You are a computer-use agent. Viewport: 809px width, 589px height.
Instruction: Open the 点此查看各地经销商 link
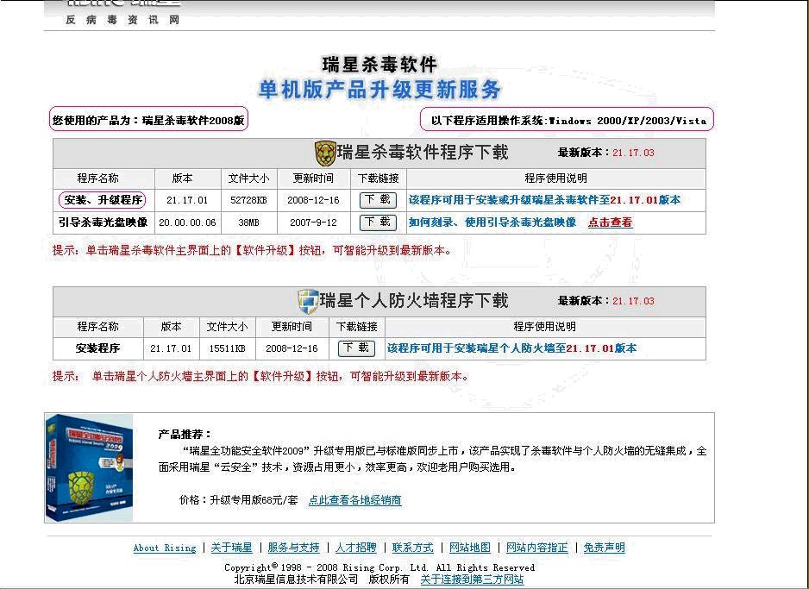click(355, 500)
